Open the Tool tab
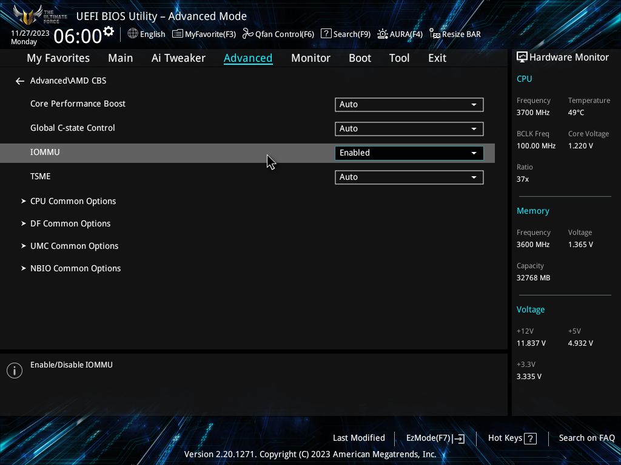This screenshot has width=621, height=465. 399,58
